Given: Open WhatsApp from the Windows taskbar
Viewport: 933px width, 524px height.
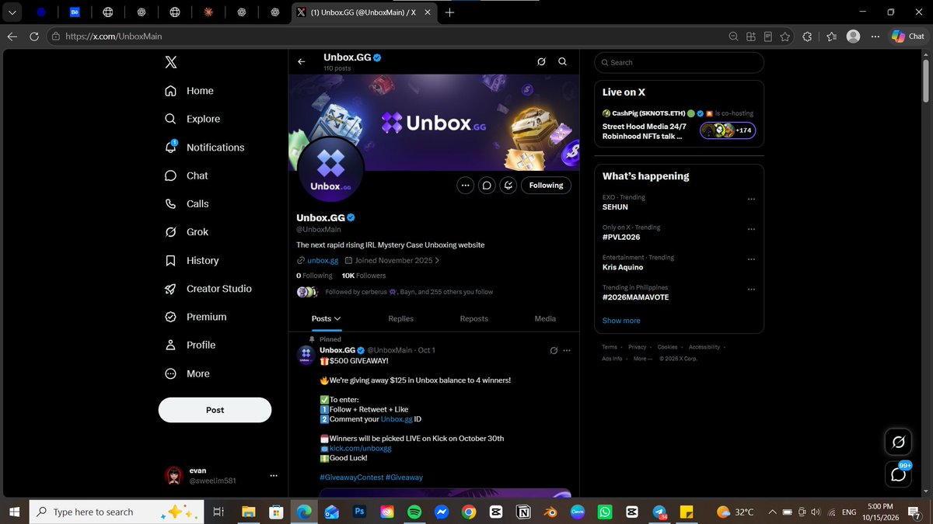Looking at the screenshot, I should click(604, 512).
